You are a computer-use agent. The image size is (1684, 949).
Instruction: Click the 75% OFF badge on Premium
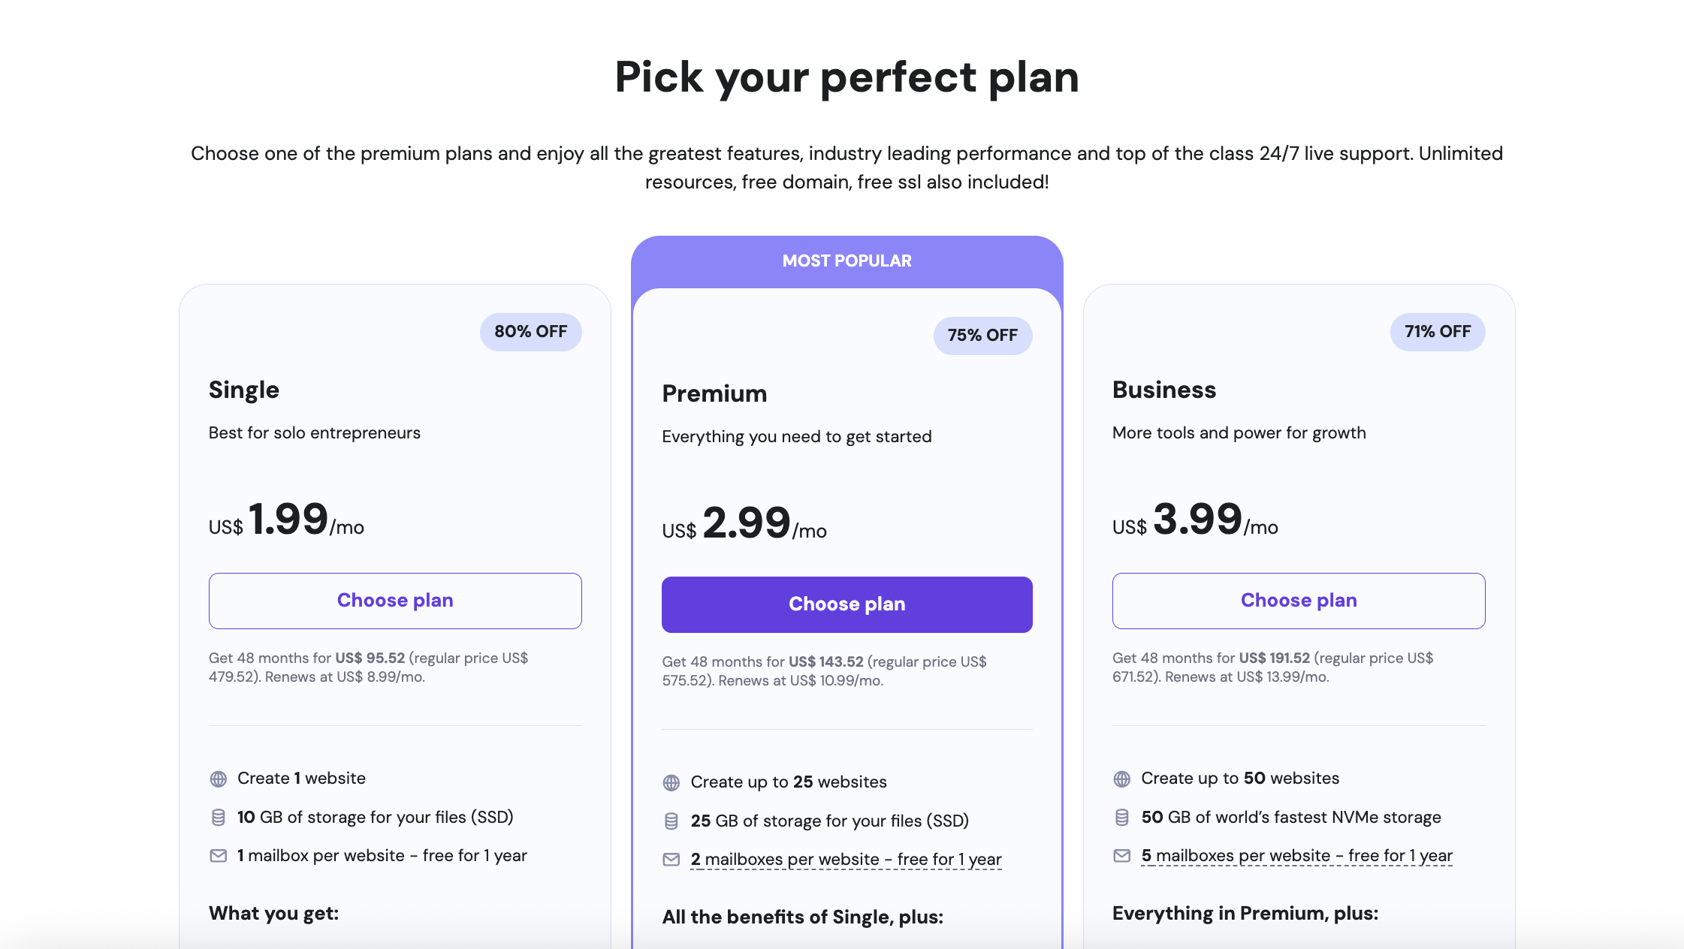coord(982,336)
